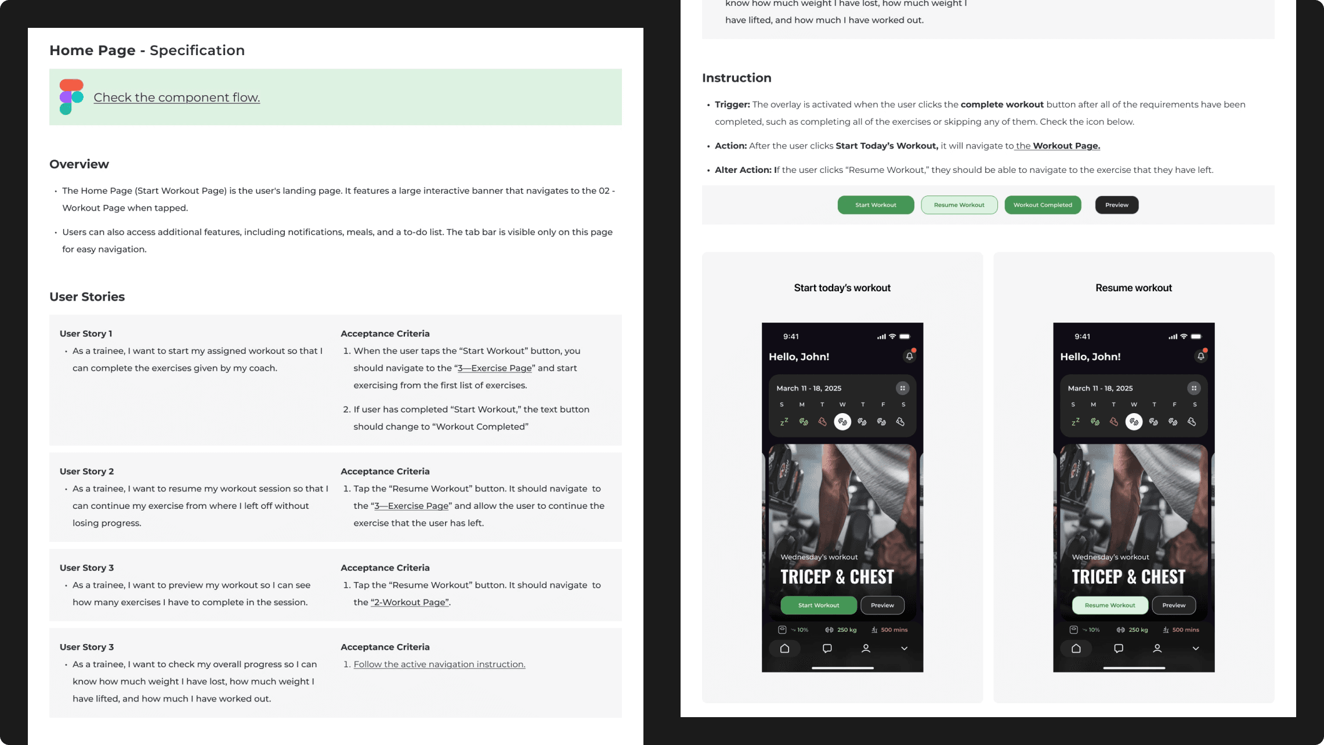Viewport: 1324px width, 745px height.
Task: Tap highlighted Wednesday dumbbell in Start today's workout mockup
Action: coord(842,422)
